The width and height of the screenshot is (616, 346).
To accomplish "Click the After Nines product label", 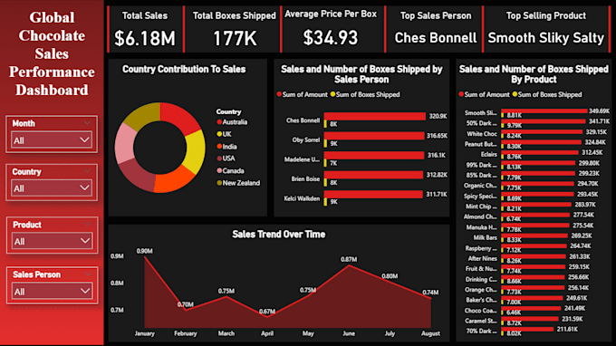I will [x=483, y=258].
